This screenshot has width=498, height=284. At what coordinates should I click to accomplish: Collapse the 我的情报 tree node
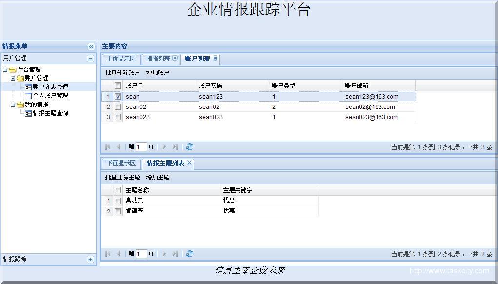(x=13, y=105)
